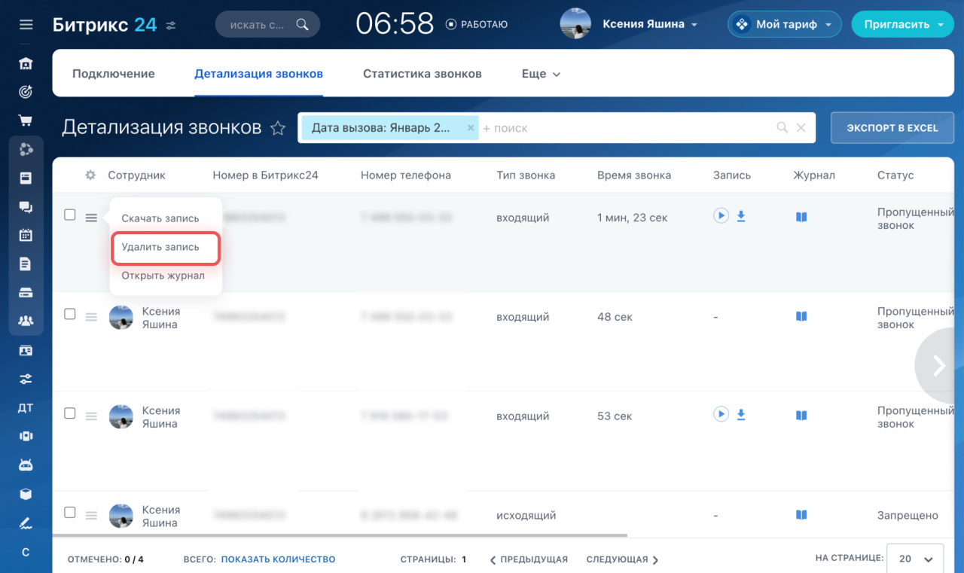The width and height of the screenshot is (964, 573).
Task: Choose Открыть журнал from context menu
Action: tap(163, 276)
